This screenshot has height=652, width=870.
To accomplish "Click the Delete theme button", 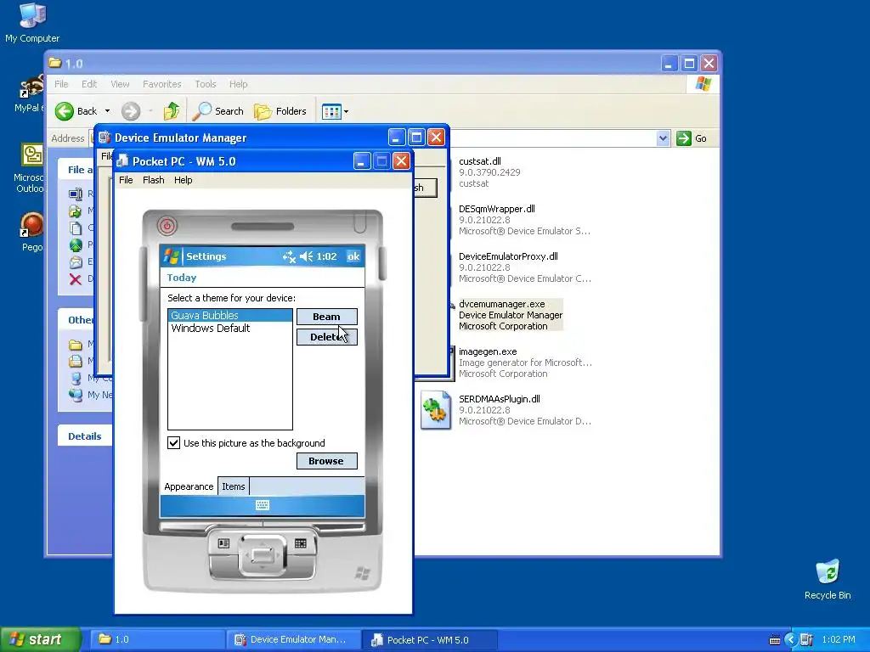I will click(327, 336).
